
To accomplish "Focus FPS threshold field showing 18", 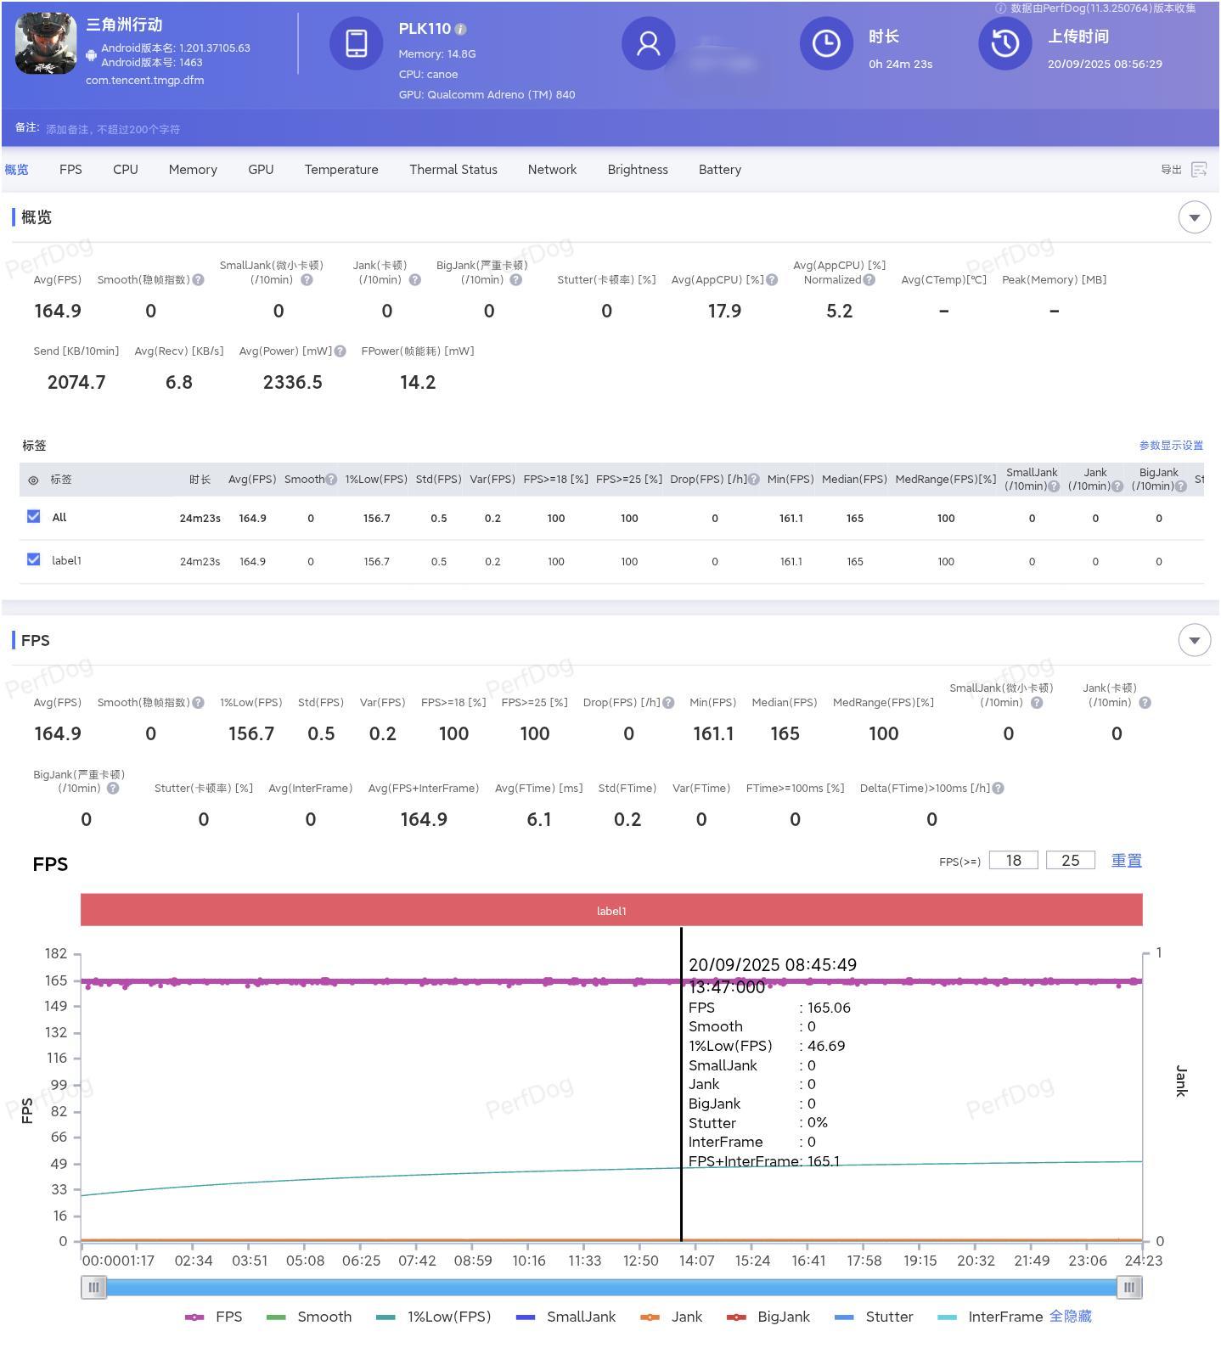I will tap(1014, 861).
